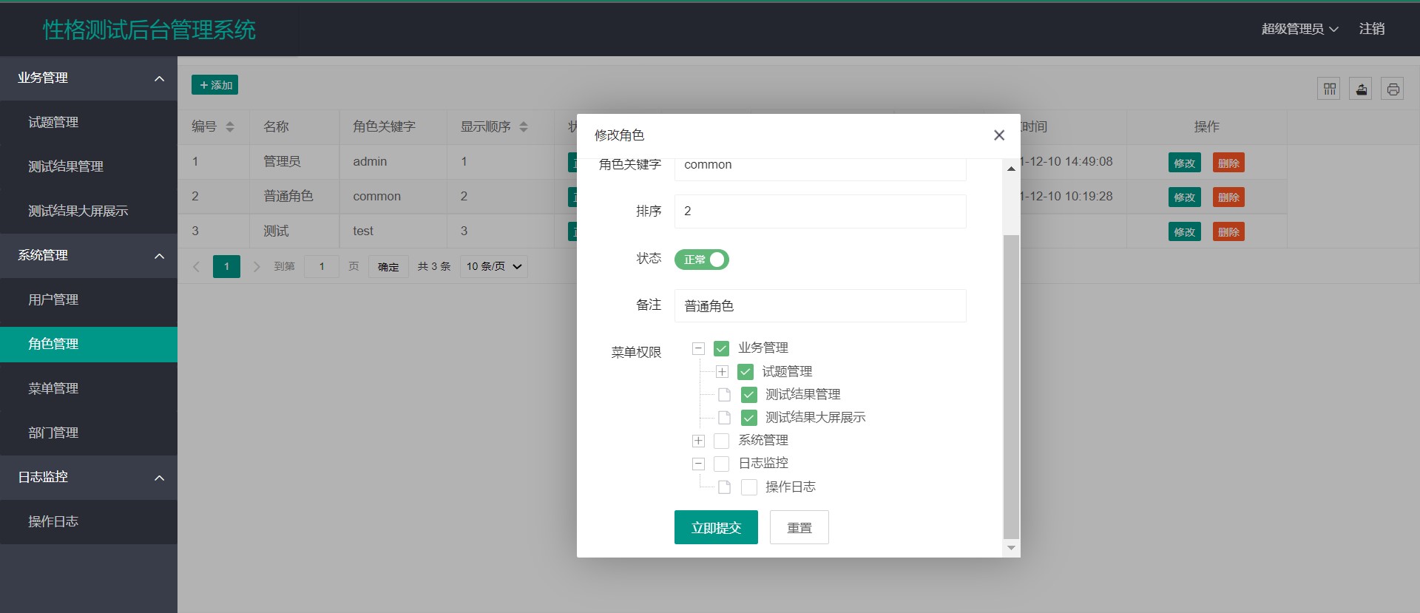Open the 超级管理员 user dropdown

(x=1299, y=29)
